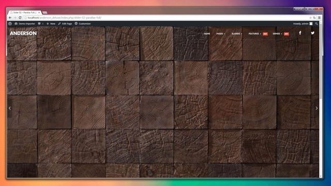
Task: Close the Slider 02 browser tab
Action: [39, 12]
